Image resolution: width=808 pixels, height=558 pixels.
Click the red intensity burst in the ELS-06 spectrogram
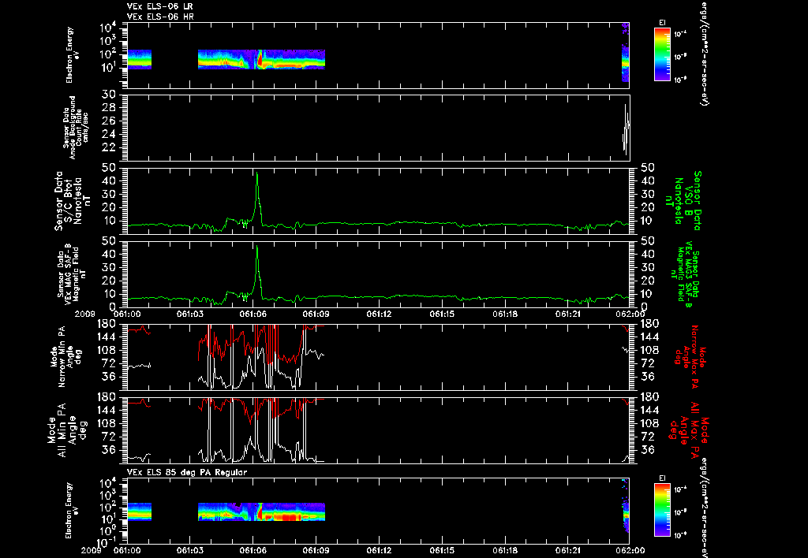(x=260, y=61)
